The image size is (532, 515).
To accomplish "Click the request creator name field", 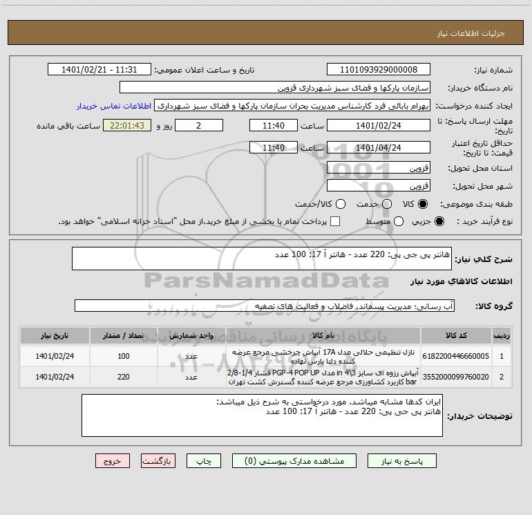I will click(x=292, y=105).
